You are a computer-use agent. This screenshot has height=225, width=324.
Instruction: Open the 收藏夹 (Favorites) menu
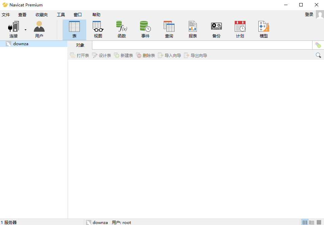pos(42,15)
